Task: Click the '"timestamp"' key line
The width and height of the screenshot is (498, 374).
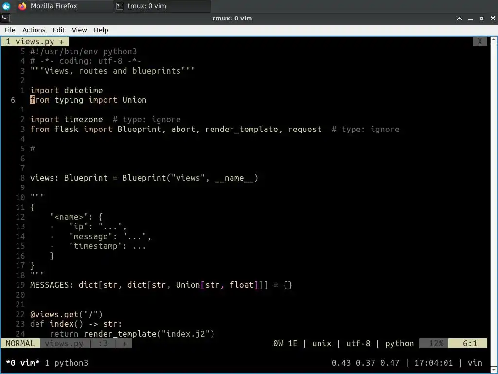Action: 107,246
